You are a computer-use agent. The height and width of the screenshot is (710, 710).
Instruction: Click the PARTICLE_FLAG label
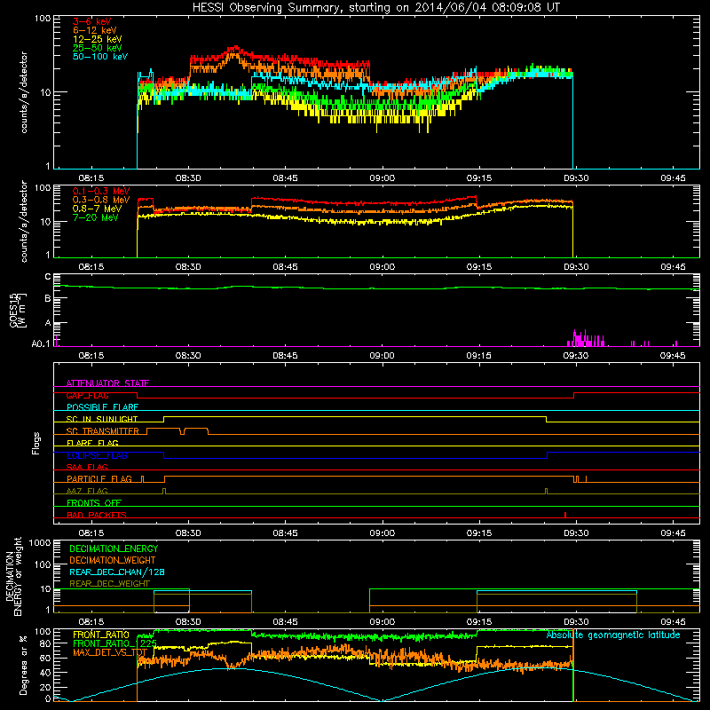point(99,479)
